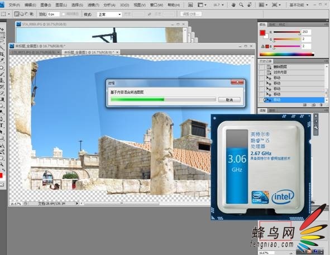Toggle the 消除锯齿 anti-alias checkbox
This screenshot has height=255, width=330.
click(64, 14)
